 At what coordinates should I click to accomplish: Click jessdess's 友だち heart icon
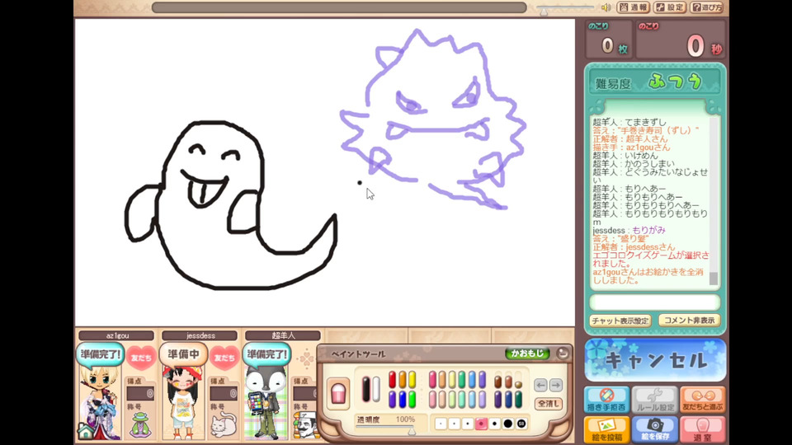224,357
